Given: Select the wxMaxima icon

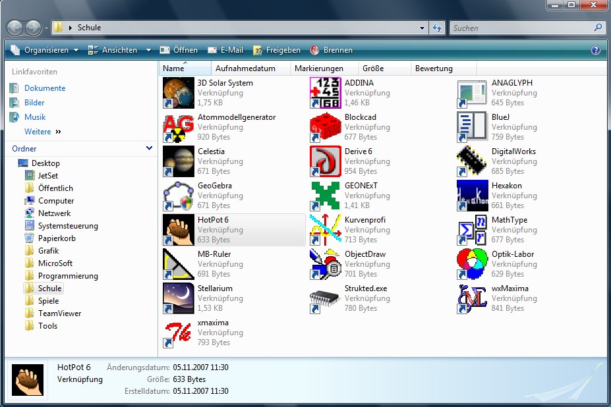Looking at the screenshot, I should tap(473, 298).
